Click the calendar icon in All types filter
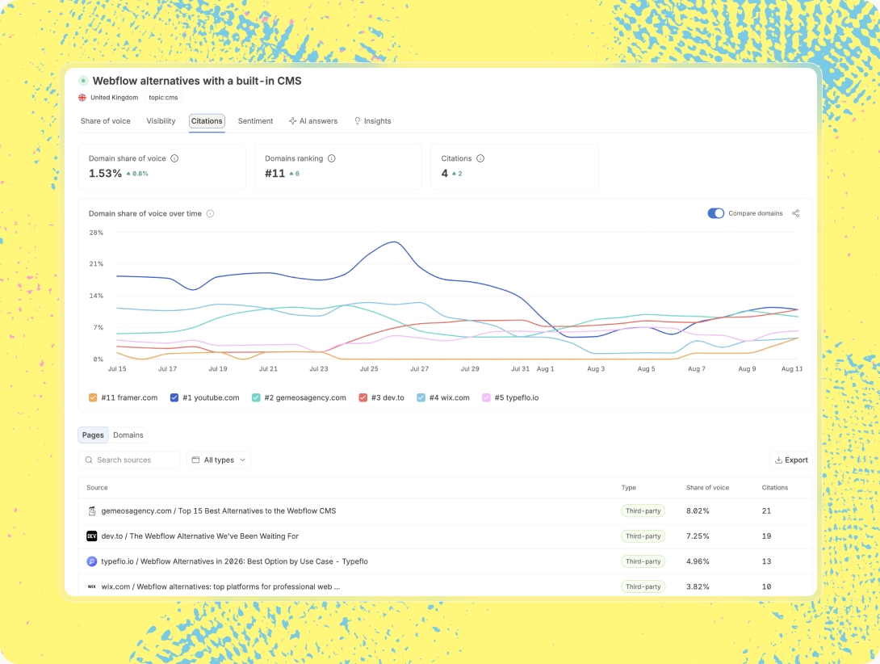 (196, 460)
